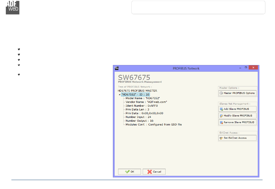Click the PROFIBUS Network window title icon
The width and height of the screenshot is (275, 189).
pyautogui.click(x=117, y=68)
